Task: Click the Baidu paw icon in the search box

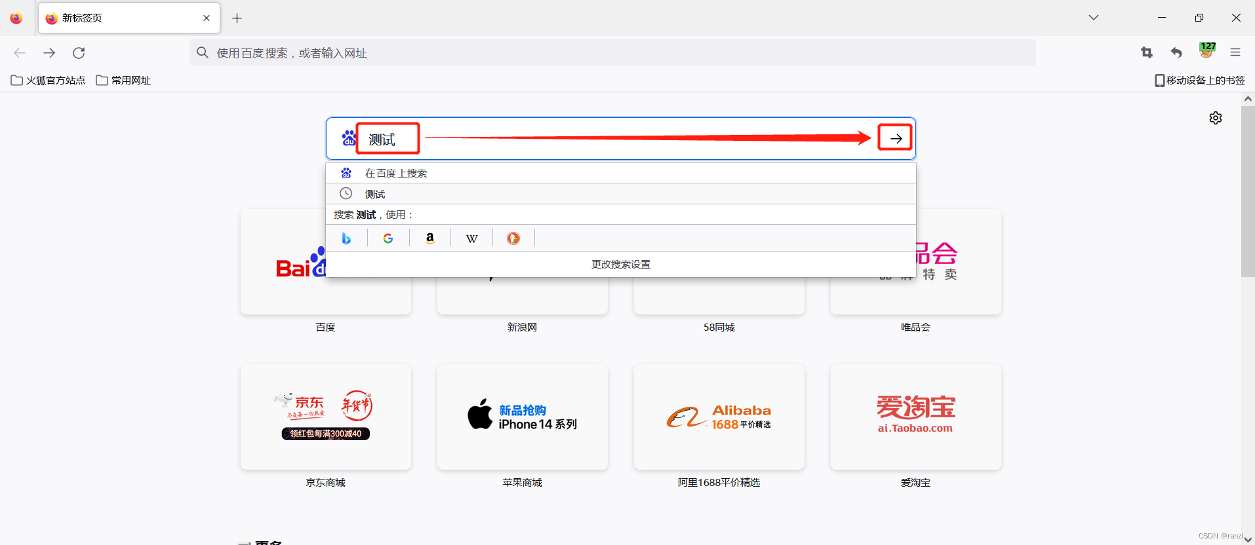Action: [x=348, y=138]
